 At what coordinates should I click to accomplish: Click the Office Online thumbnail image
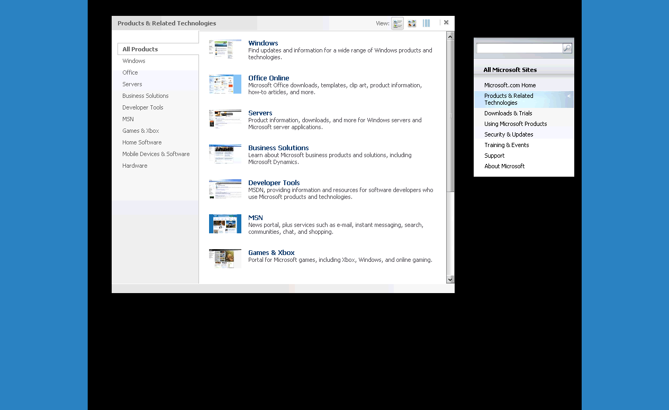(x=225, y=84)
